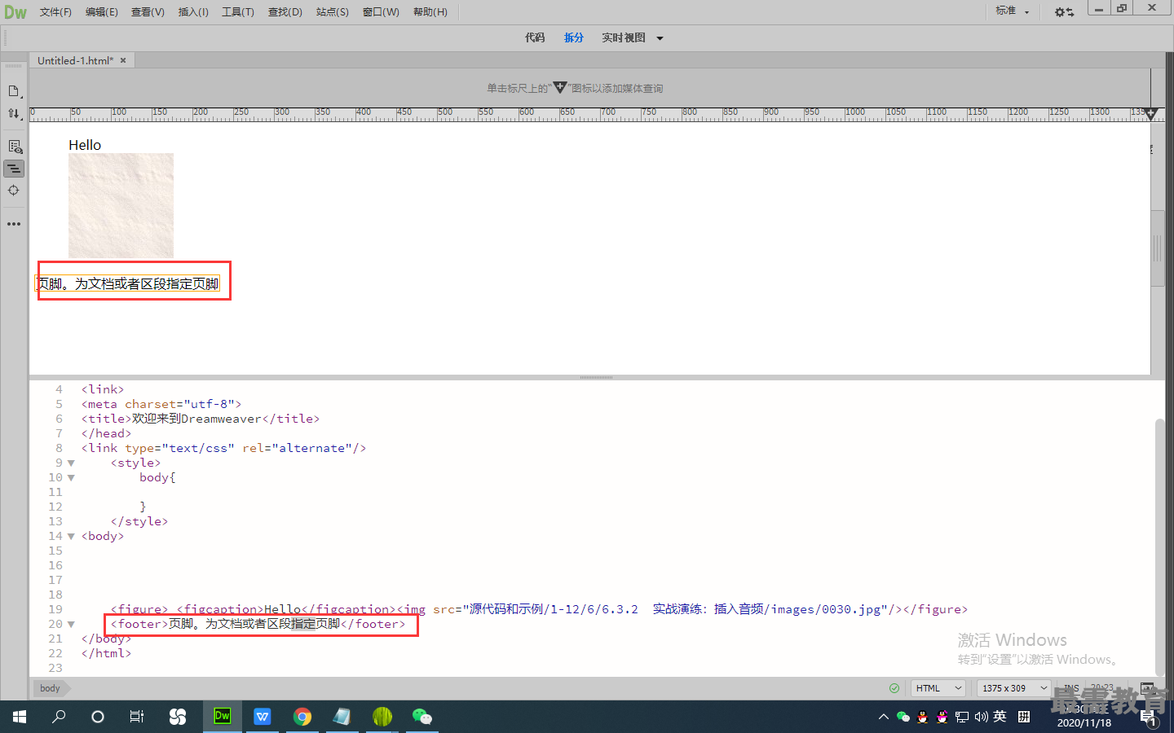Switch to 代码 view
Viewport: 1174px width, 733px height.
click(535, 37)
